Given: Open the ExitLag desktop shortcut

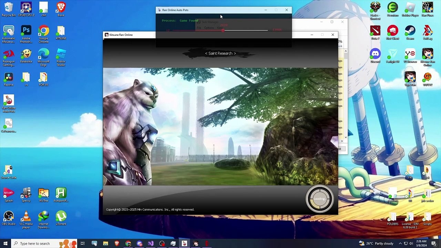Looking at the screenshot, I should click(x=428, y=33).
